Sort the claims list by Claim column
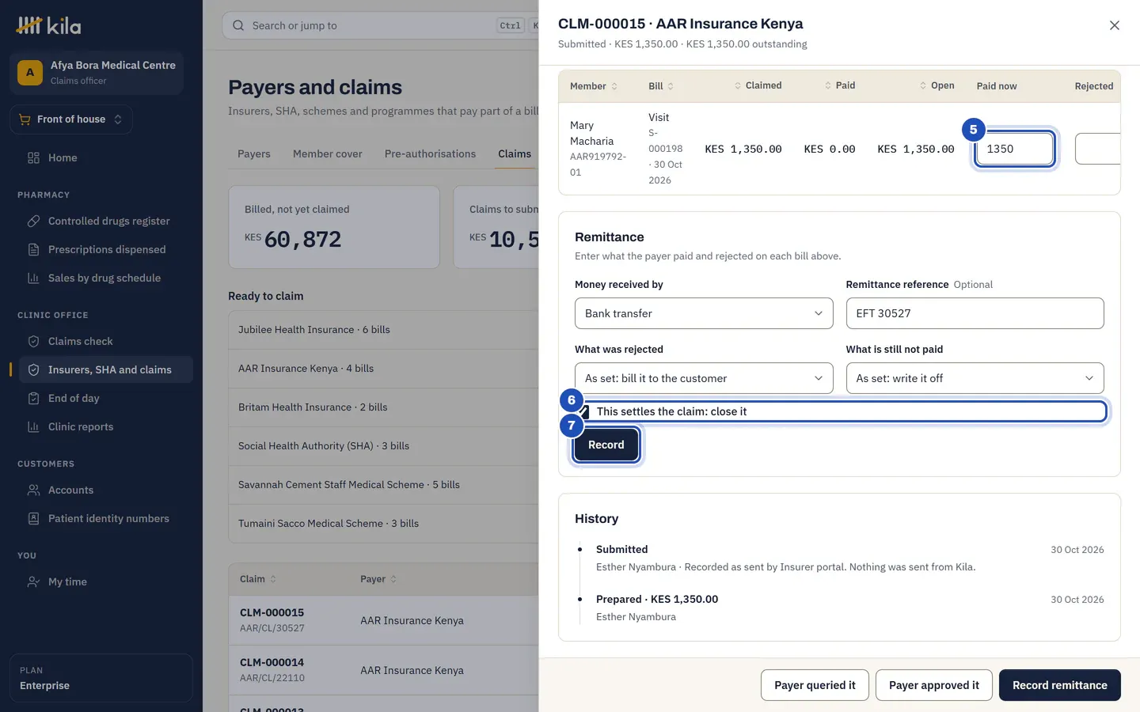Screen dimensions: 1140x712 coord(258,579)
